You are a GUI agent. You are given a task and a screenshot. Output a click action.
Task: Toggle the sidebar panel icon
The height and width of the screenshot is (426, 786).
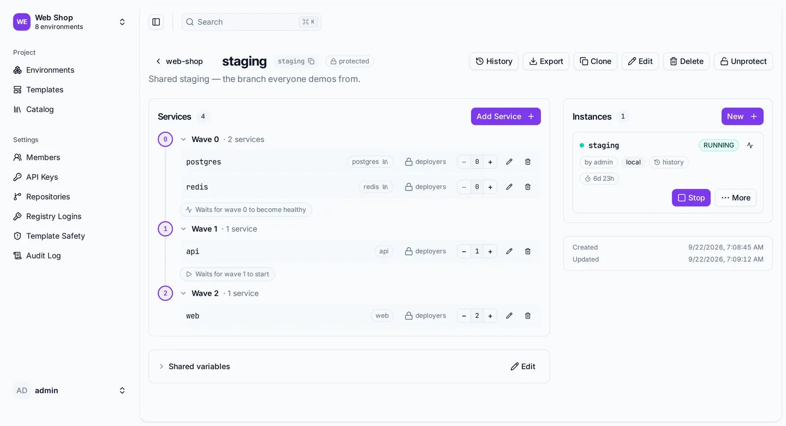point(156,22)
